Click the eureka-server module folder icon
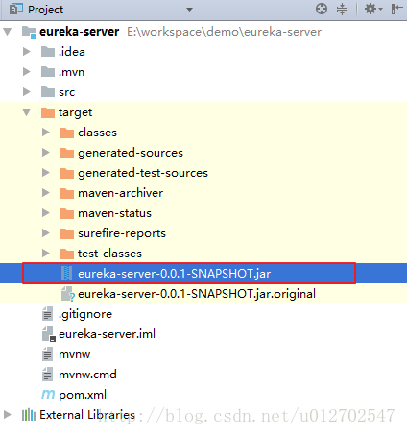 (x=29, y=32)
